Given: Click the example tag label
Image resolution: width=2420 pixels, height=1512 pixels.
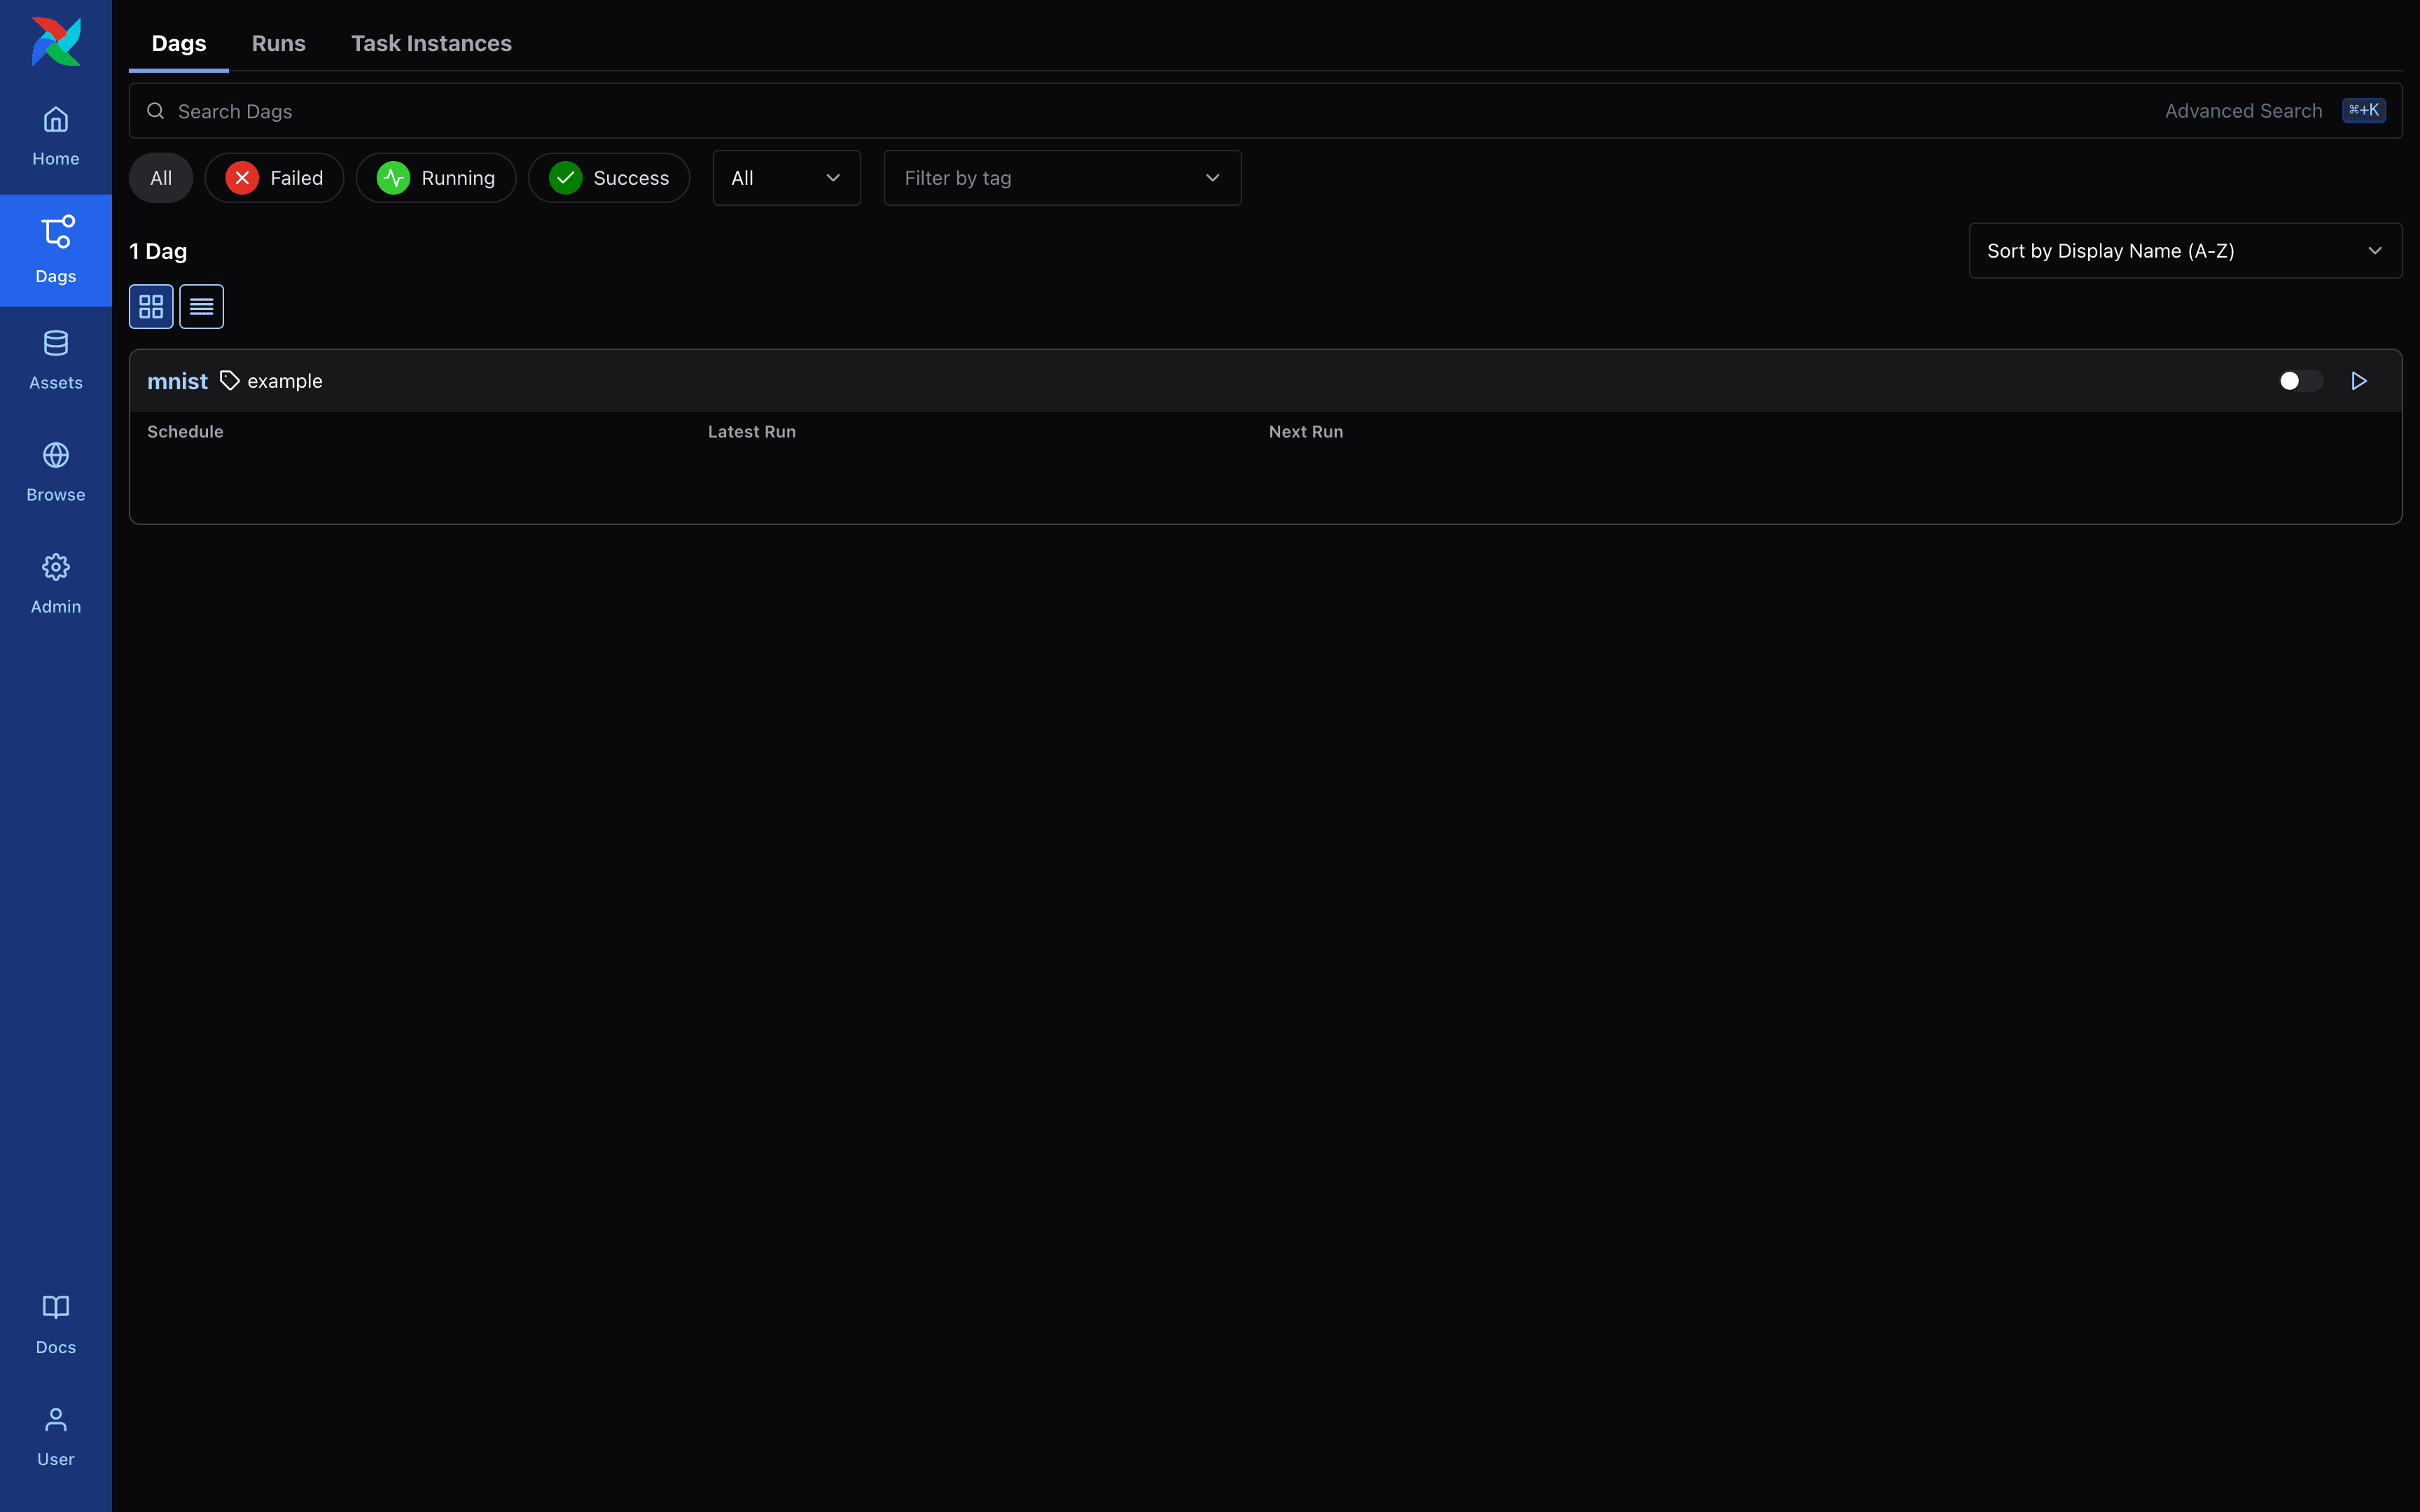Looking at the screenshot, I should [285, 381].
